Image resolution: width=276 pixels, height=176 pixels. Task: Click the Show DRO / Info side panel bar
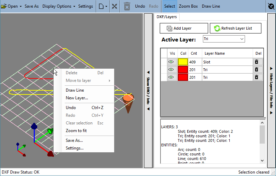click(148, 91)
